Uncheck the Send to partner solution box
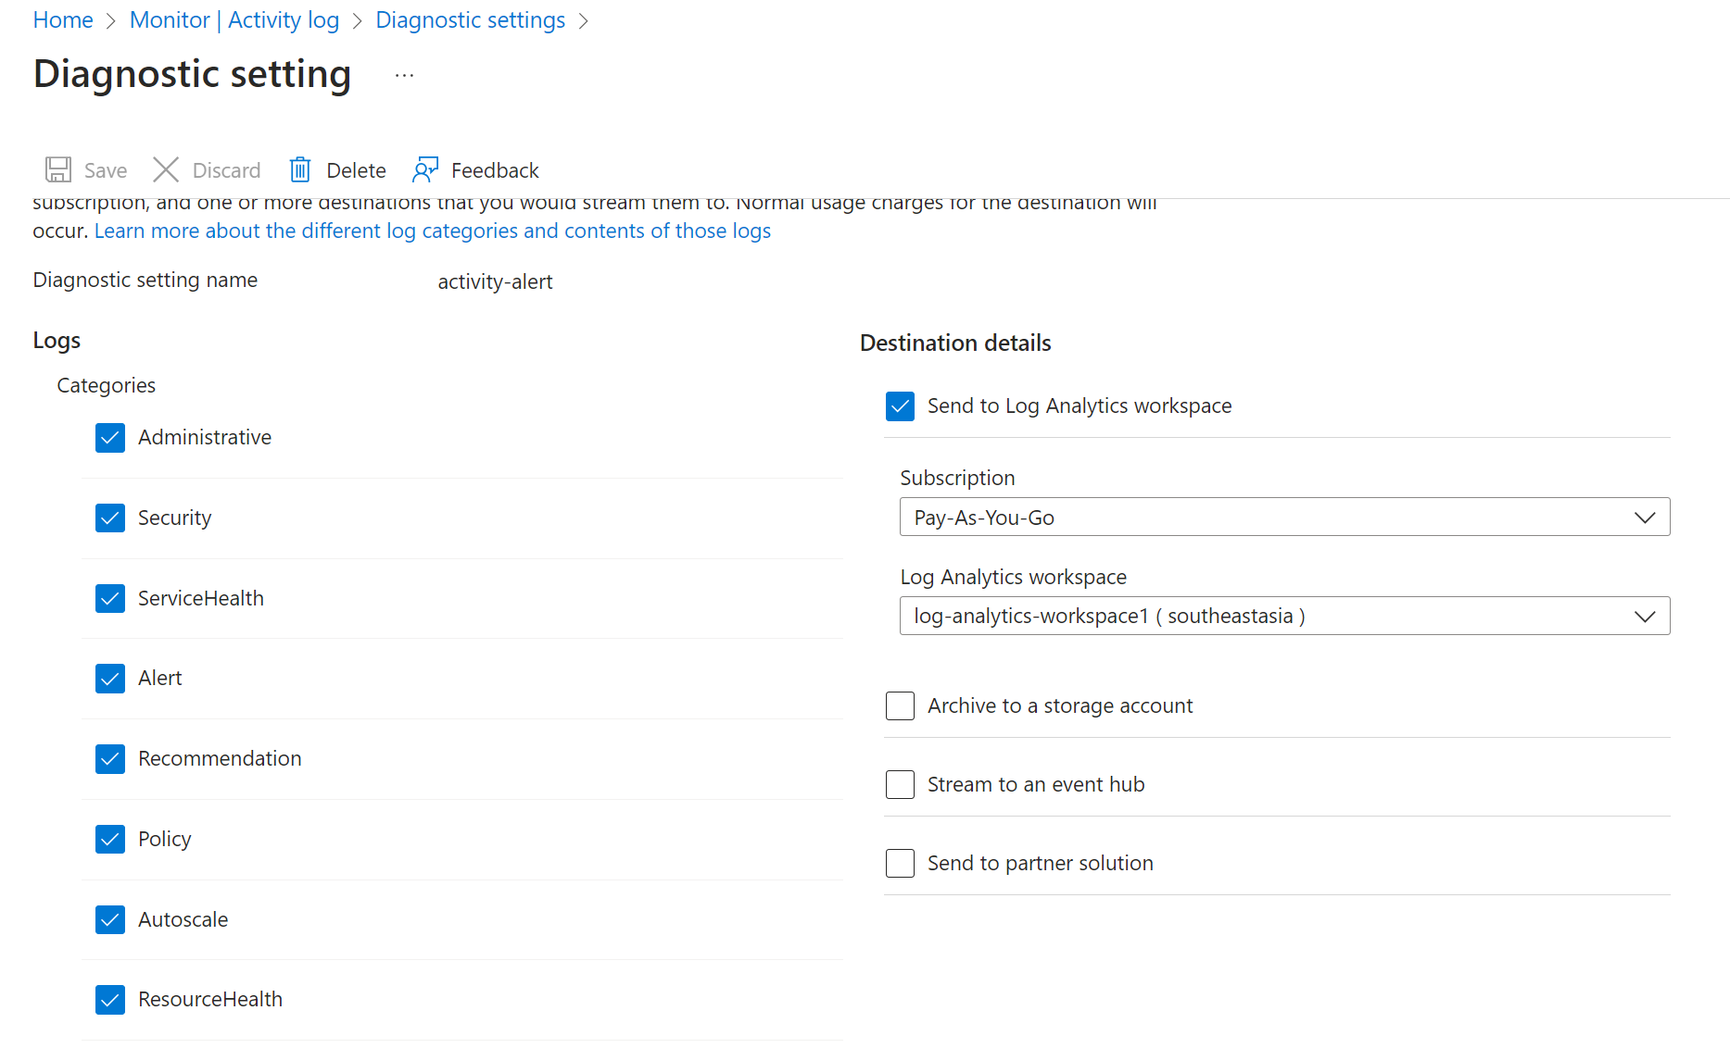 click(x=900, y=863)
